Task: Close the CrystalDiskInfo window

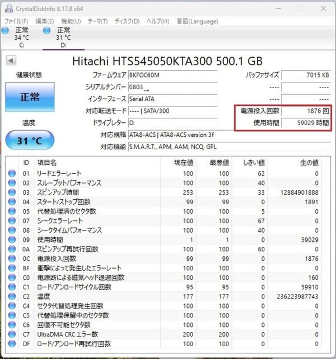Action: [x=323, y=9]
